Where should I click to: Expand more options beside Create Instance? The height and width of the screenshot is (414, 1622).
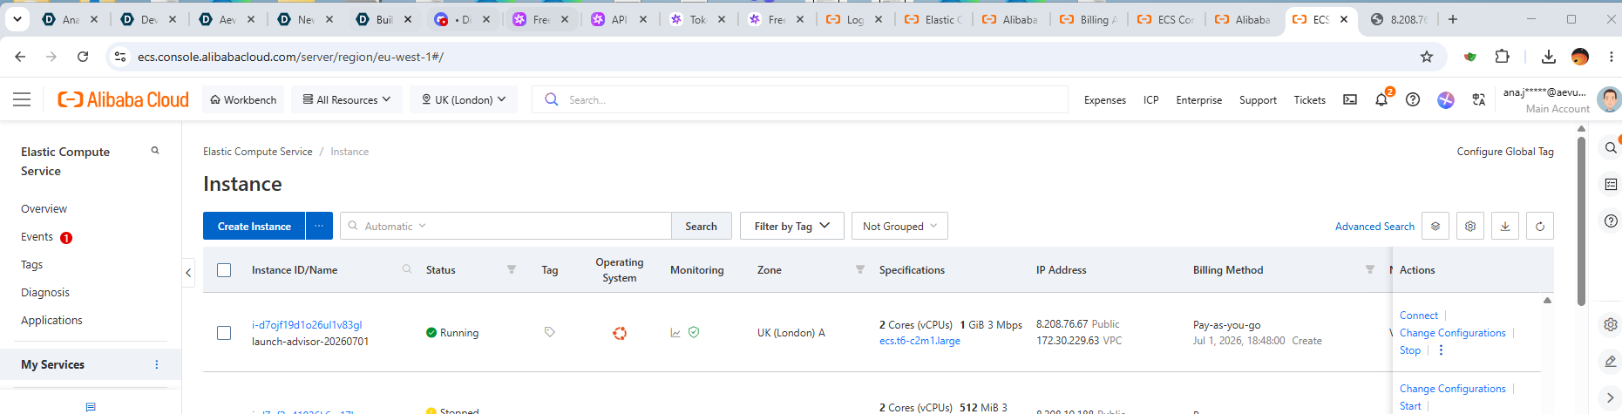coord(319,226)
